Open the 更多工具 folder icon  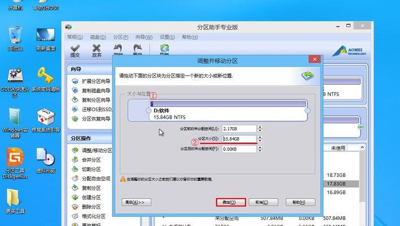15,201
